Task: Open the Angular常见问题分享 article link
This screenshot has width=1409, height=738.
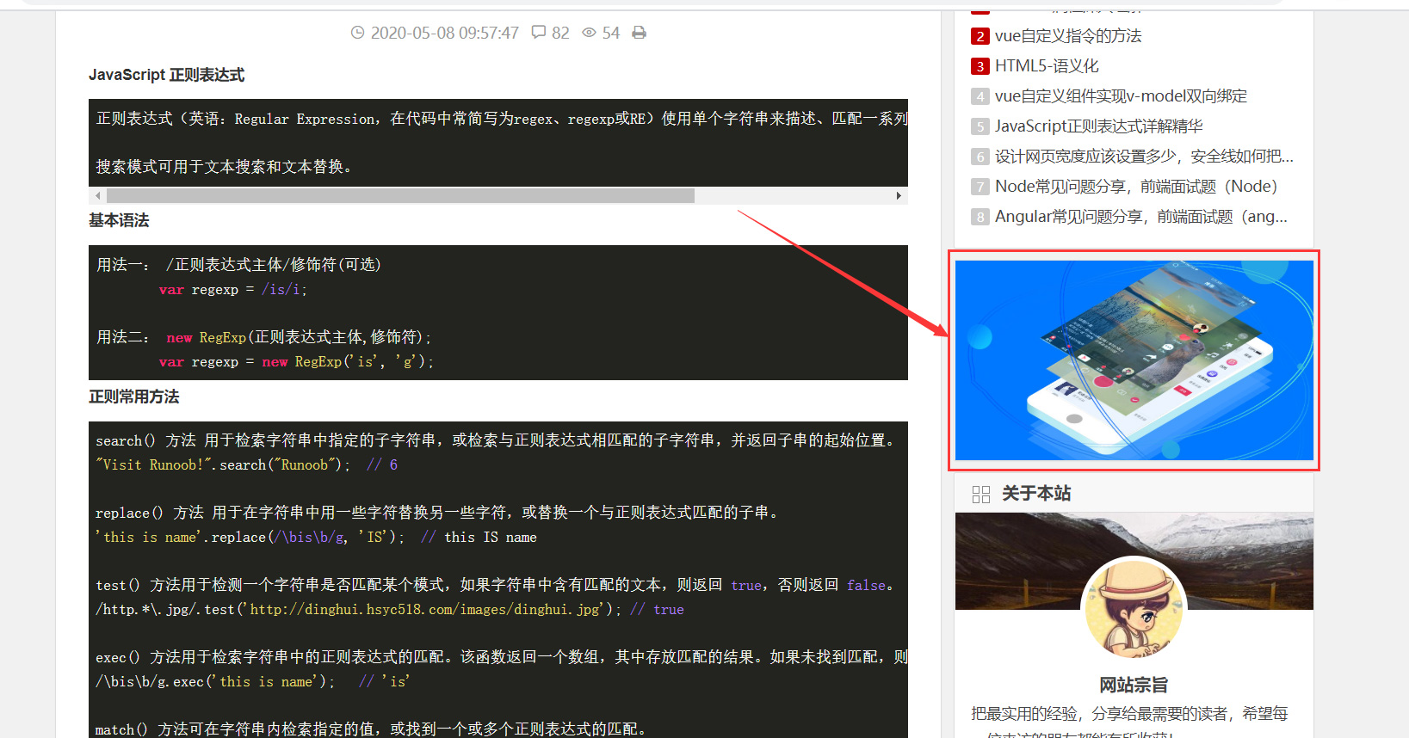Action: click(x=1140, y=217)
